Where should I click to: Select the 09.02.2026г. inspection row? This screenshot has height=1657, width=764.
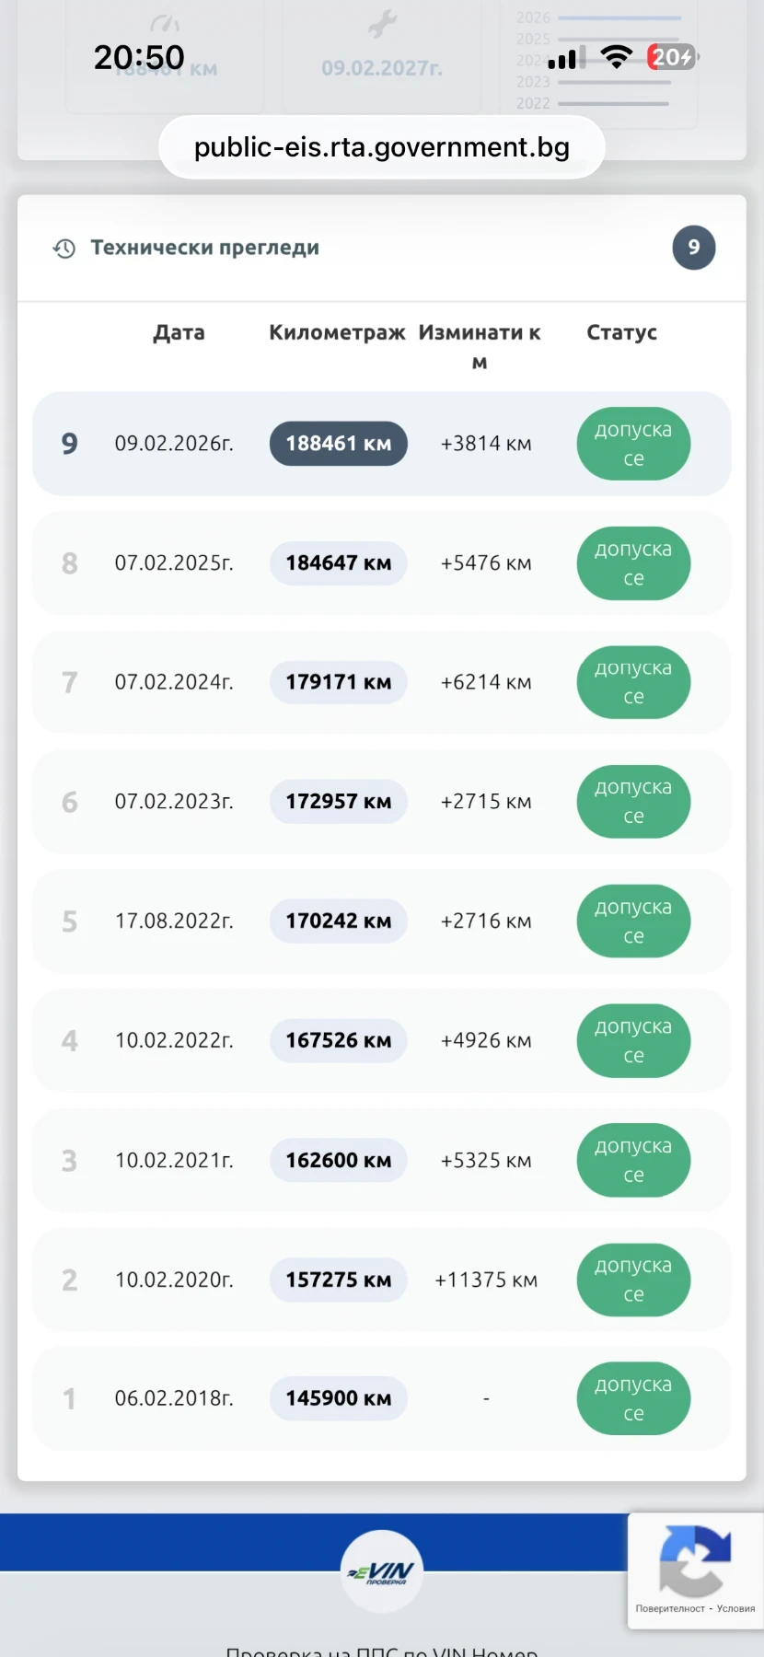click(x=174, y=444)
